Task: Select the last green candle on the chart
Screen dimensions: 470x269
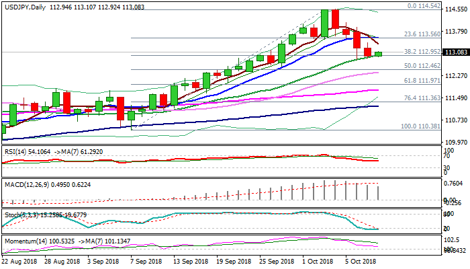Action: click(x=379, y=54)
